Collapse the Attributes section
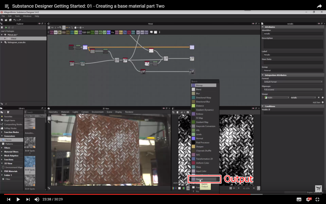The width and height of the screenshot is (326, 204). 262,27
